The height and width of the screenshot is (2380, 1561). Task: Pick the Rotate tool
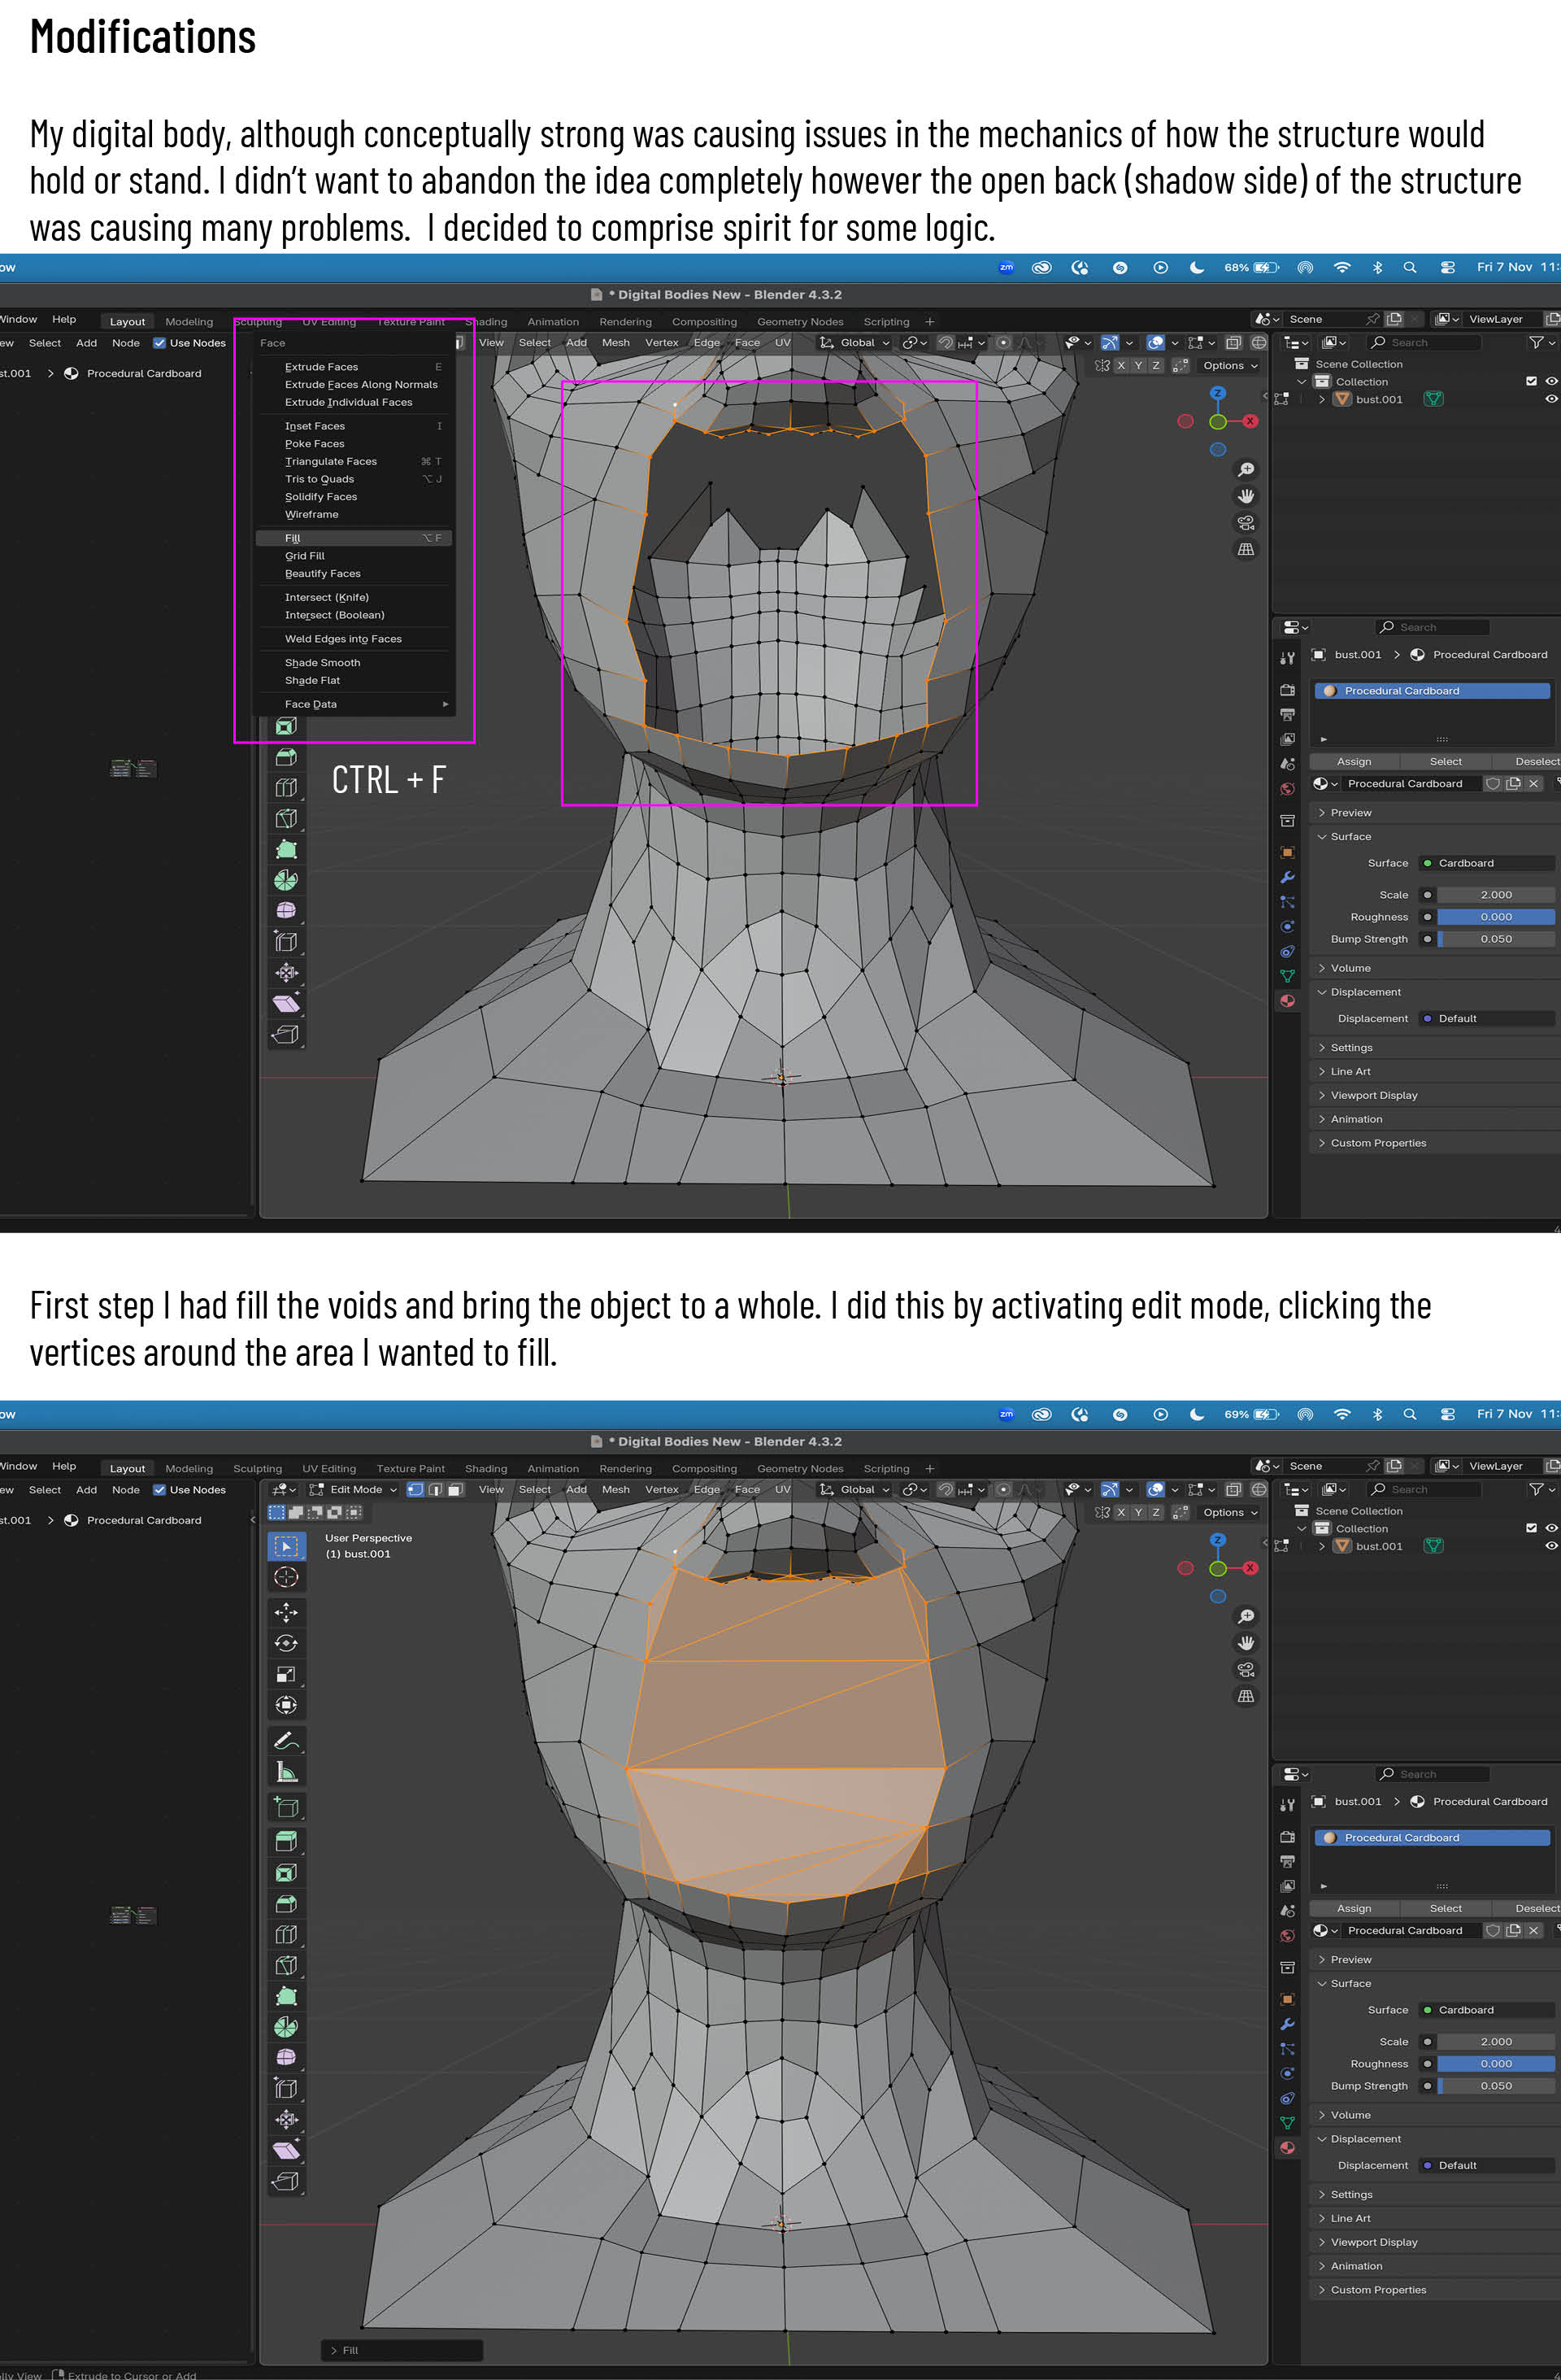pos(287,1643)
